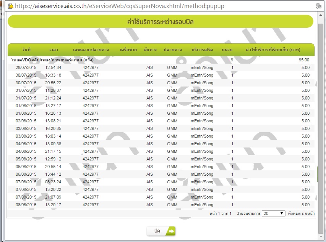This screenshot has width=326, height=242.
Task: Click the date 08/08/2015
Action: [26, 205]
